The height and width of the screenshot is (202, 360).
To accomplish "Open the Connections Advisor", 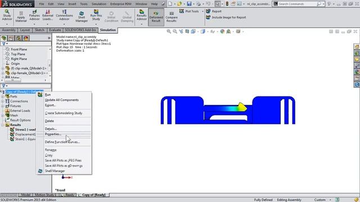I will click(64, 15).
